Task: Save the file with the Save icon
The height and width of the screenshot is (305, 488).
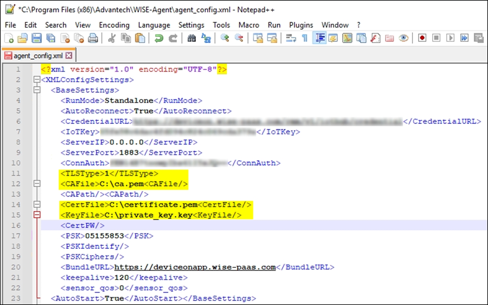Action: point(36,38)
